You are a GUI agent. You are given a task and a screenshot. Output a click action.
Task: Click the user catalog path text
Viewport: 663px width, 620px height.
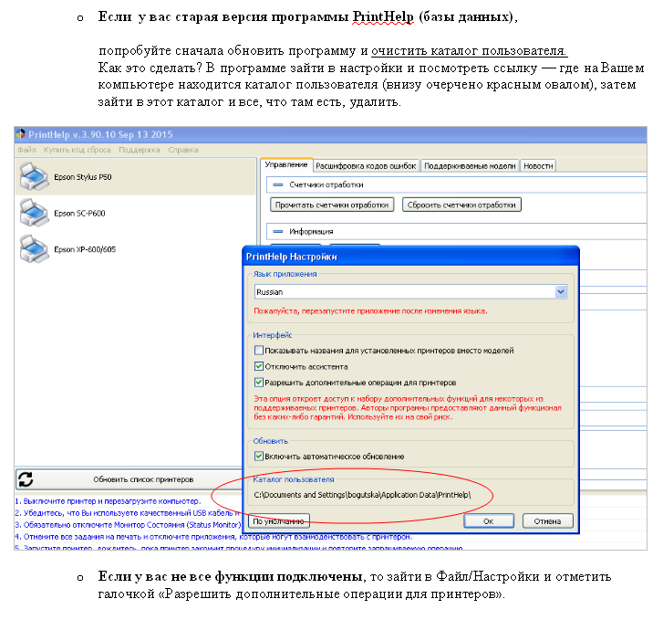coord(362,495)
